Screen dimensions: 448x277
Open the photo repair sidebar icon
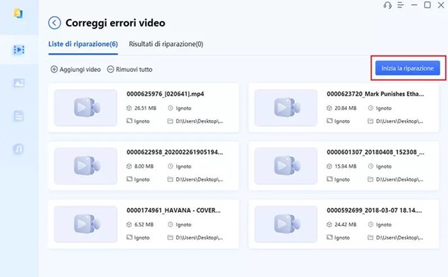19,83
